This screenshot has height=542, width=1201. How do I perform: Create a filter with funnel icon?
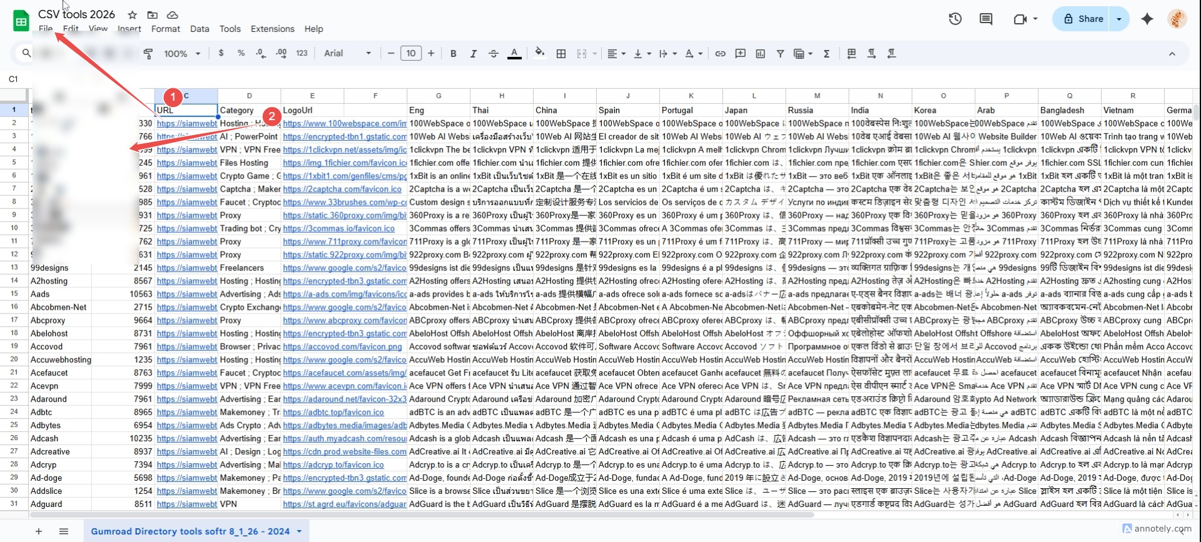pyautogui.click(x=780, y=53)
